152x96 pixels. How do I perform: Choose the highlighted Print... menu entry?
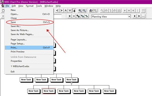(29, 48)
